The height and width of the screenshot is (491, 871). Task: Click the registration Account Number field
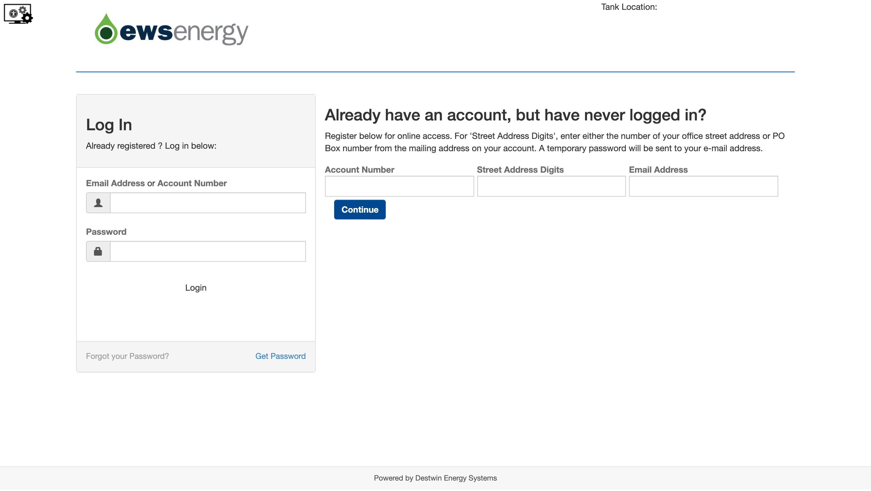(x=399, y=186)
